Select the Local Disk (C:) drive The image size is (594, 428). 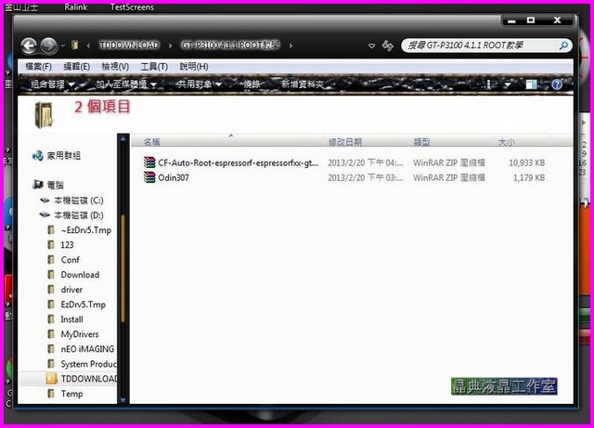[x=45, y=201]
